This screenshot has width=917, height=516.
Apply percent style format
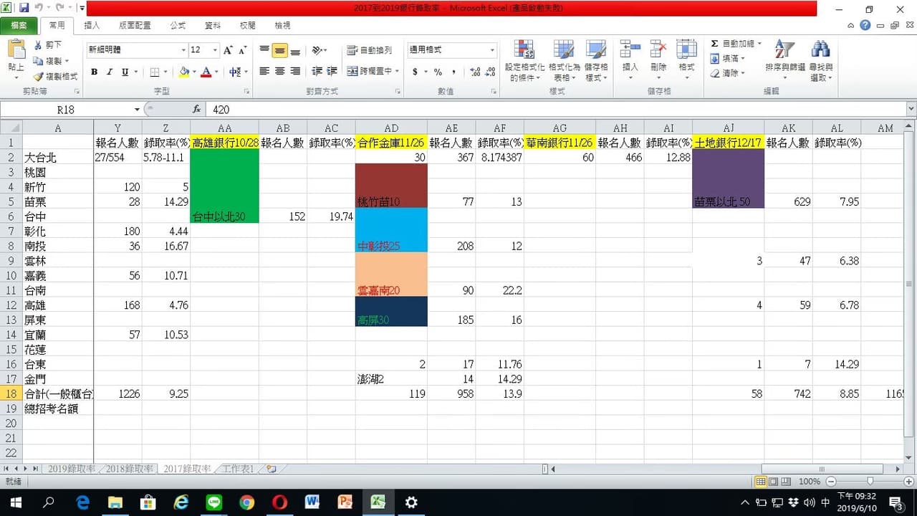[x=437, y=72]
